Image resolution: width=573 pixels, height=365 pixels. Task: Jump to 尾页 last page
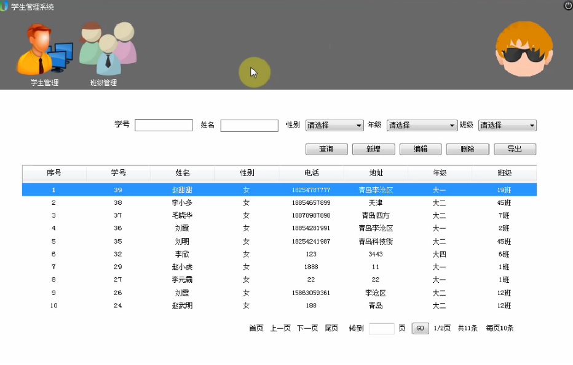coord(331,328)
